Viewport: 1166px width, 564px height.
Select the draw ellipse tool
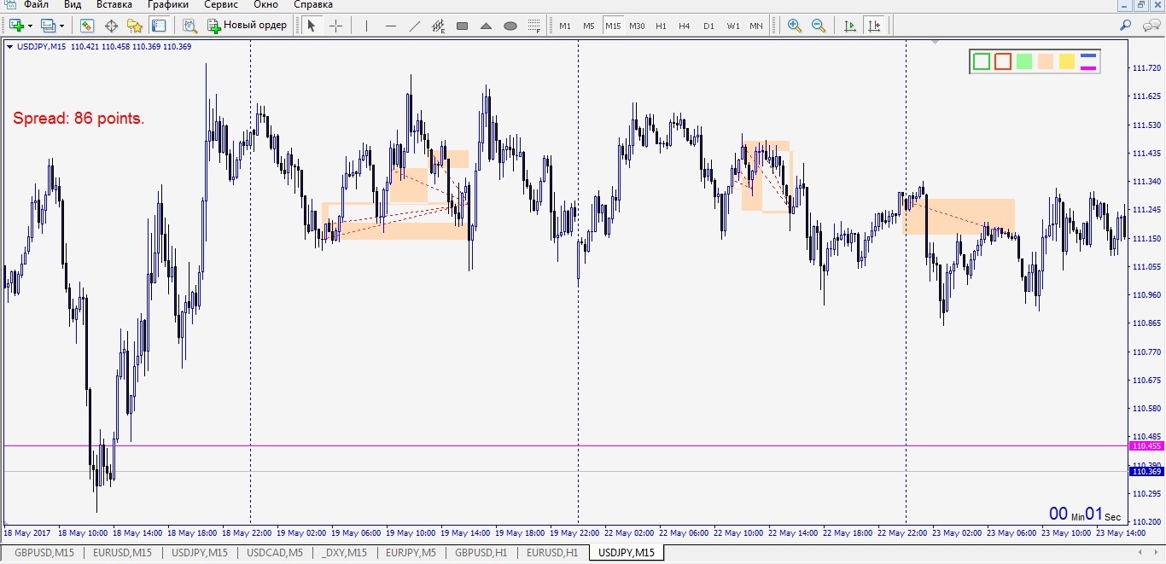[x=510, y=26]
